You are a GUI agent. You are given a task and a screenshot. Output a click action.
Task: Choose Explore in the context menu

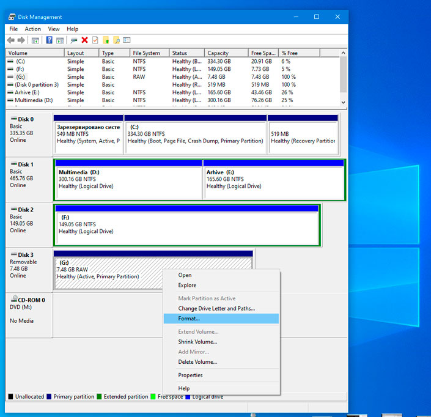221,286
